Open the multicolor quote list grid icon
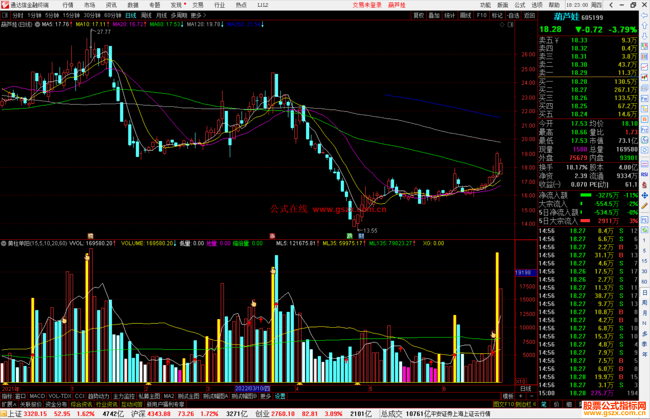Image resolution: width=650 pixels, height=419 pixels. point(644,57)
